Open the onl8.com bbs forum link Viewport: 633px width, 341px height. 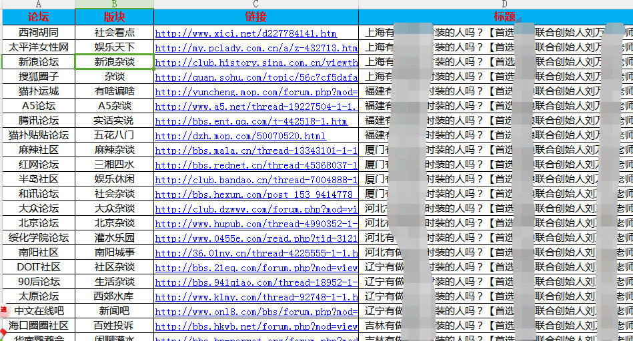click(x=256, y=312)
